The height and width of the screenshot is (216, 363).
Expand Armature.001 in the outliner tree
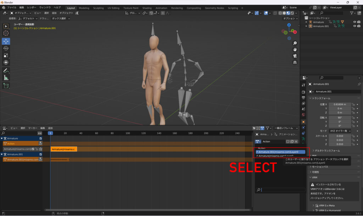[306, 26]
